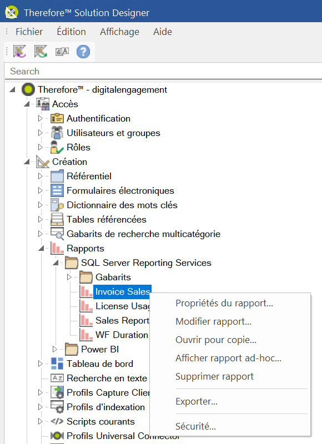Click the Invoice Sales report icon

click(86, 292)
